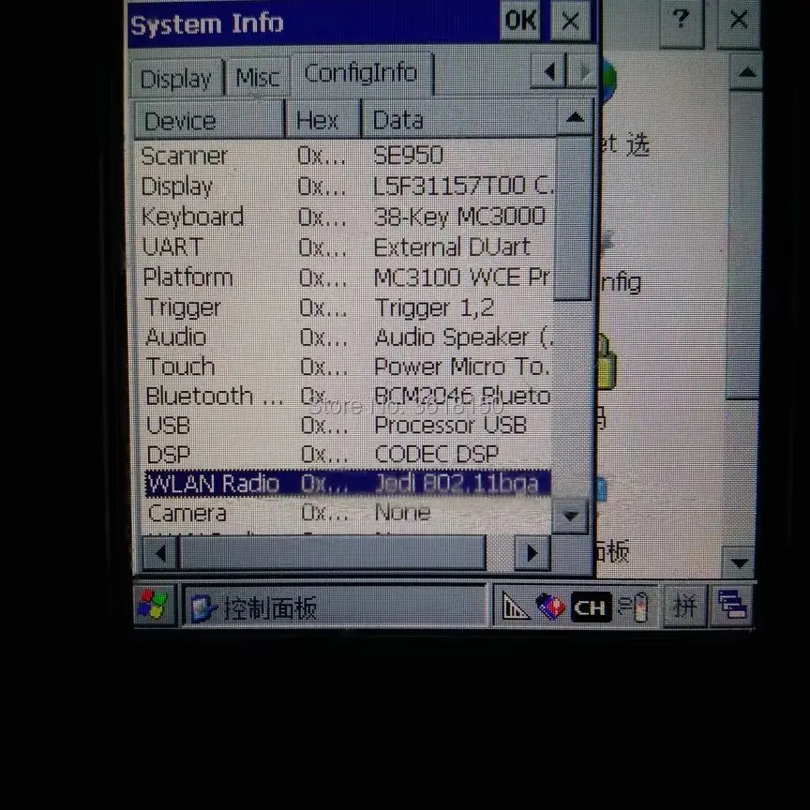The image size is (810, 810).
Task: Sort by the Device column header
Action: [210, 120]
